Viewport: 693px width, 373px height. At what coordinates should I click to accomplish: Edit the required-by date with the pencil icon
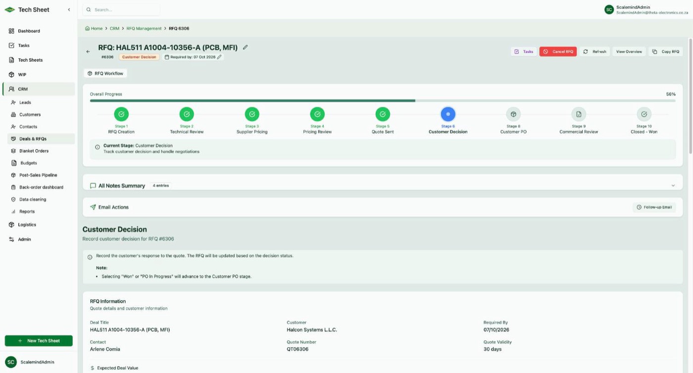[220, 57]
